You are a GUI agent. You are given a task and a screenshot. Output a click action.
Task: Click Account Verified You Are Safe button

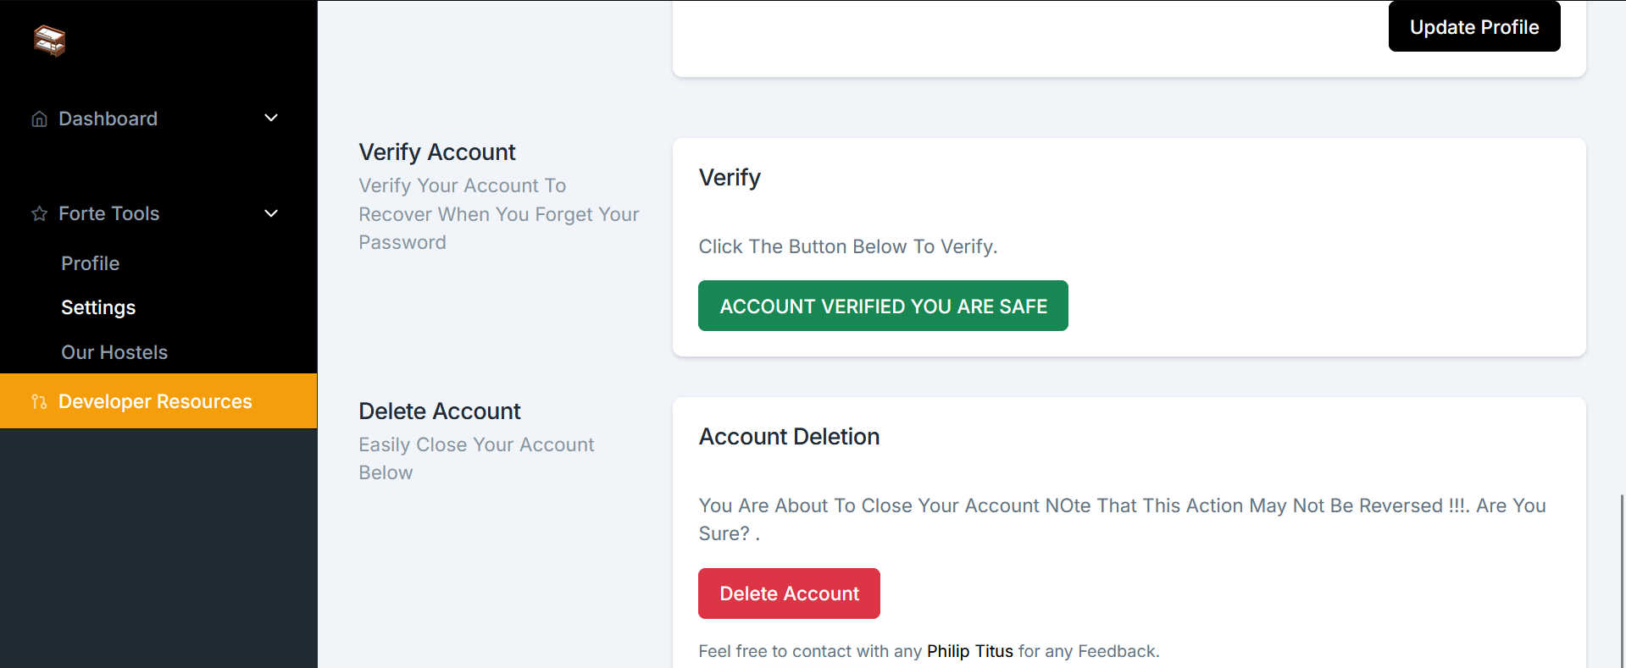click(x=883, y=306)
